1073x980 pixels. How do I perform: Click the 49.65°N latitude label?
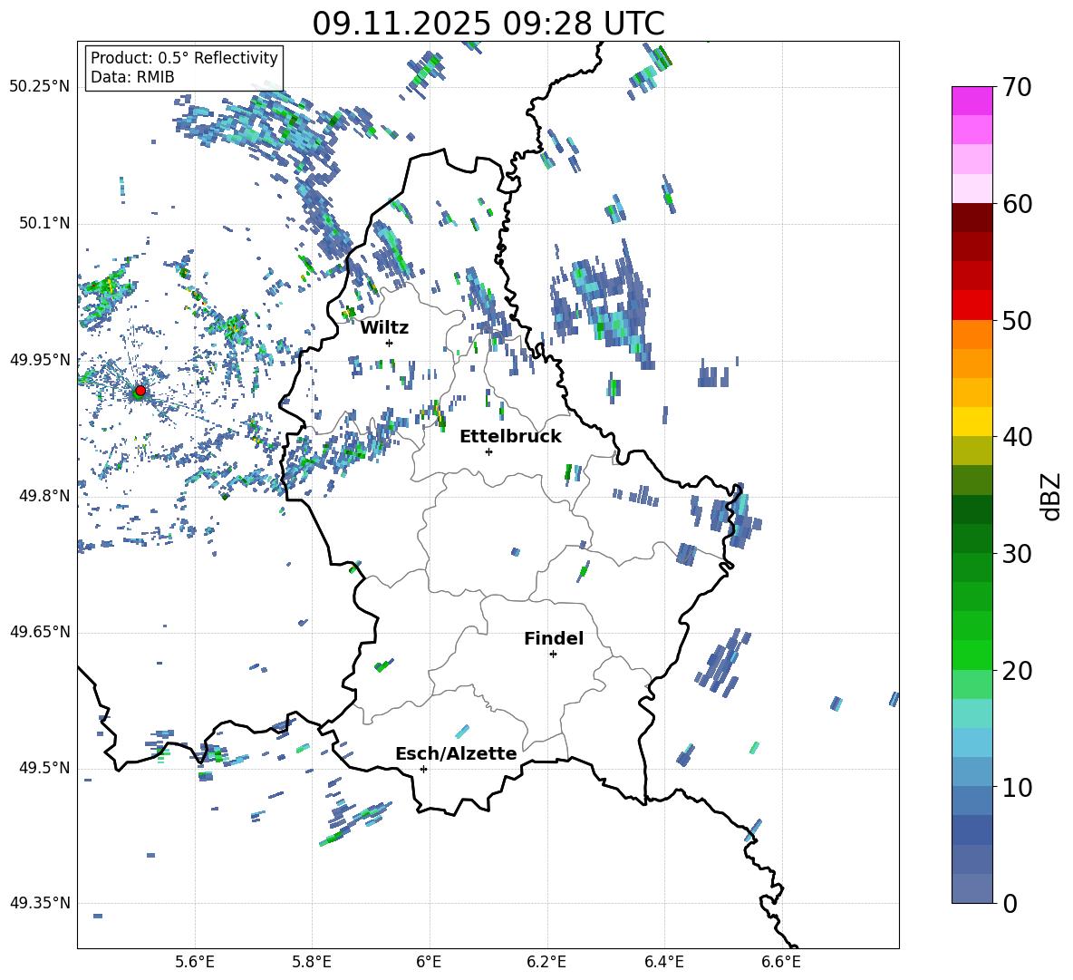40,632
